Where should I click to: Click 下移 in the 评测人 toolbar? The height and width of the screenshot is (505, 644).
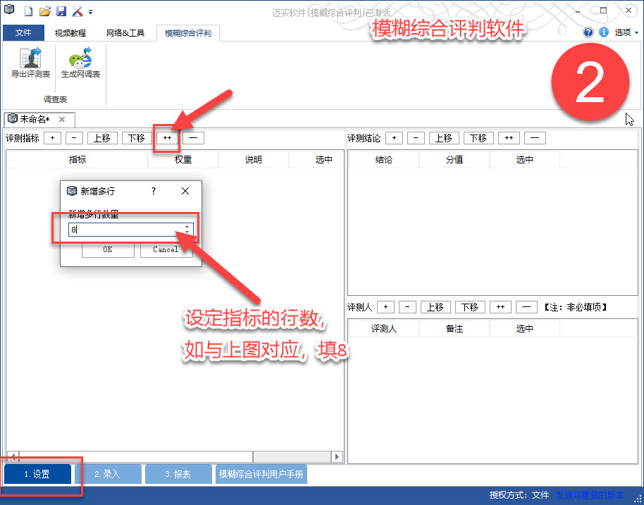[470, 307]
